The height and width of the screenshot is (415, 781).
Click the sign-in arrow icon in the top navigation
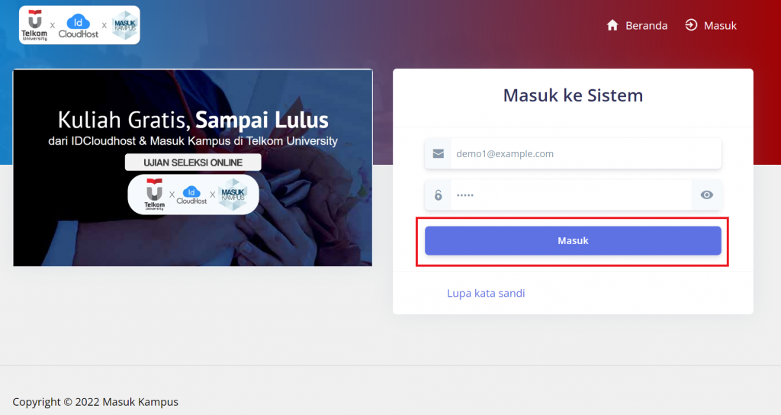point(691,25)
